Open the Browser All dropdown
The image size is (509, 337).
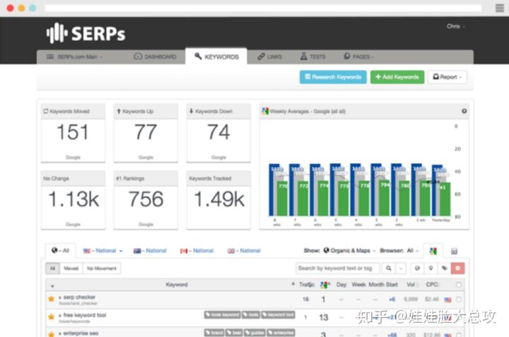click(412, 251)
